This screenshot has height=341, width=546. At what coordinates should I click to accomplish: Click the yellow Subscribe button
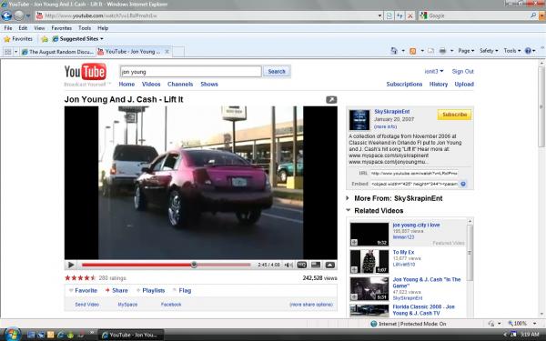[x=454, y=115]
